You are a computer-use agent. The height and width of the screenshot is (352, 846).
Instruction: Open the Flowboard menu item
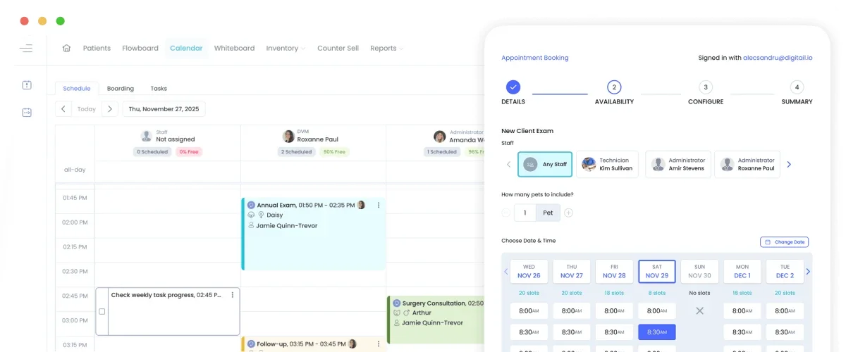140,49
